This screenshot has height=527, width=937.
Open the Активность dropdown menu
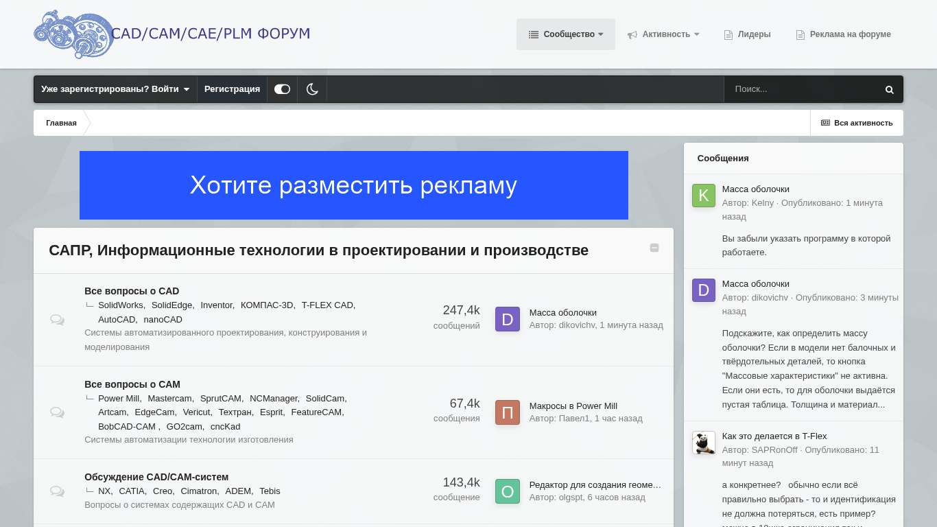(x=663, y=34)
